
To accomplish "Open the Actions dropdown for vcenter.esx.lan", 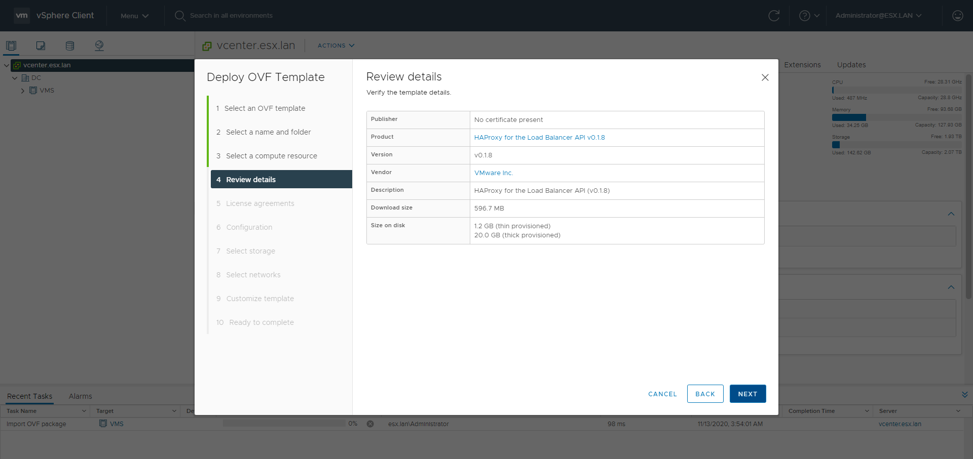I will point(335,46).
